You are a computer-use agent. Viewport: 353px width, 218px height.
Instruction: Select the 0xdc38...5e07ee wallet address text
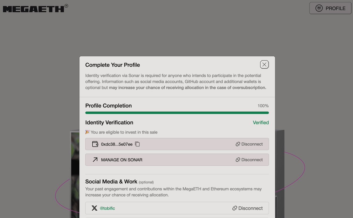[117, 144]
